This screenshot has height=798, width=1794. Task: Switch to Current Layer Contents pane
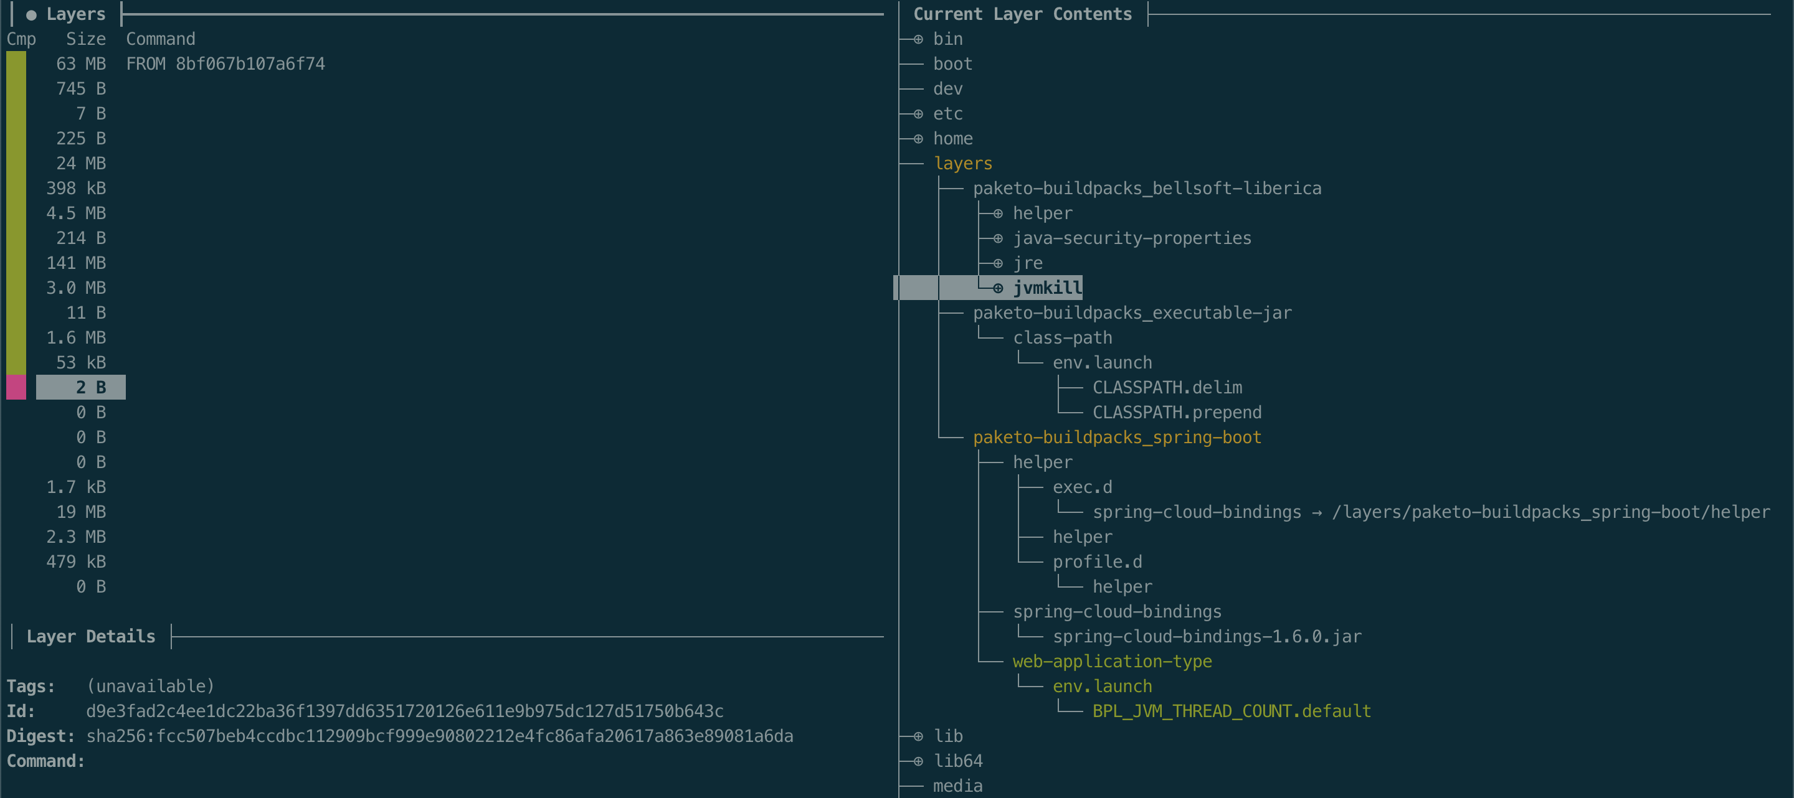tap(1022, 14)
